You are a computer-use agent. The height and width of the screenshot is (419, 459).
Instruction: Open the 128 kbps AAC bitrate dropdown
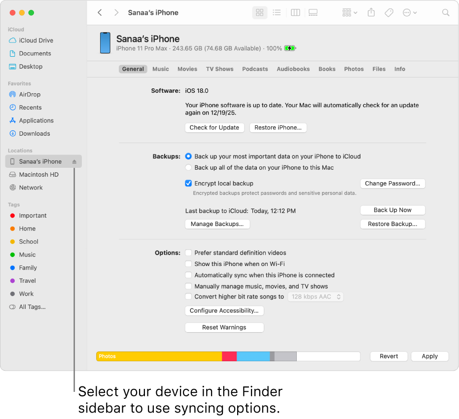tap(316, 297)
